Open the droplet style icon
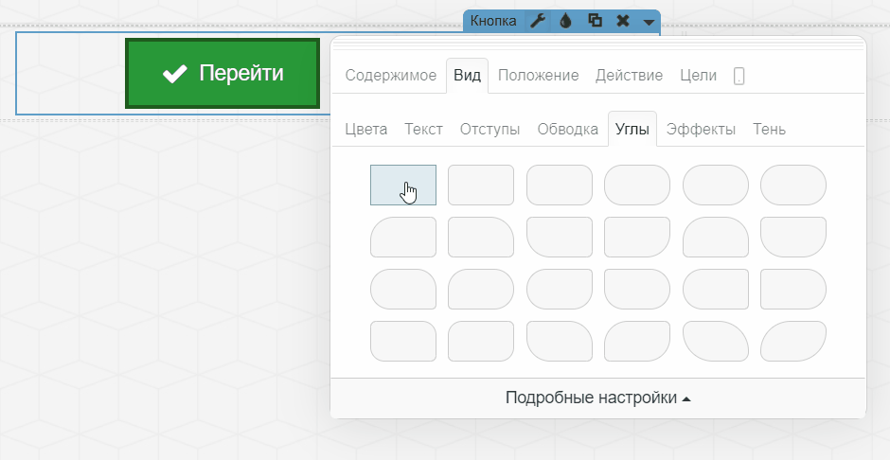Viewport: 890px width, 460px height. point(565,21)
